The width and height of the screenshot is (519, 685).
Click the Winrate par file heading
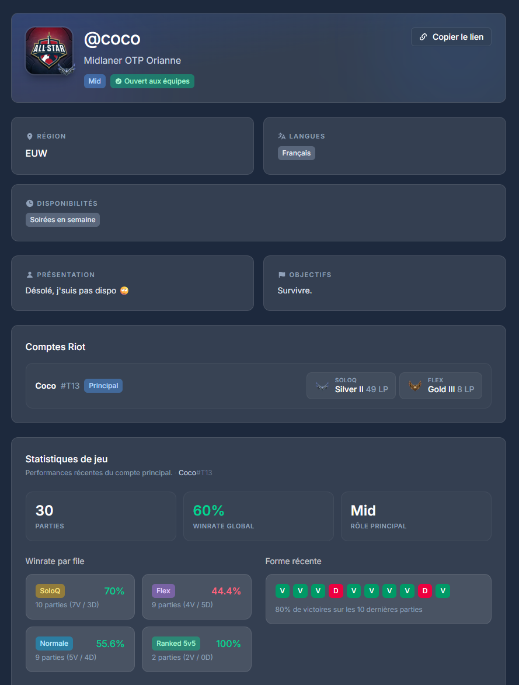pyautogui.click(x=54, y=561)
